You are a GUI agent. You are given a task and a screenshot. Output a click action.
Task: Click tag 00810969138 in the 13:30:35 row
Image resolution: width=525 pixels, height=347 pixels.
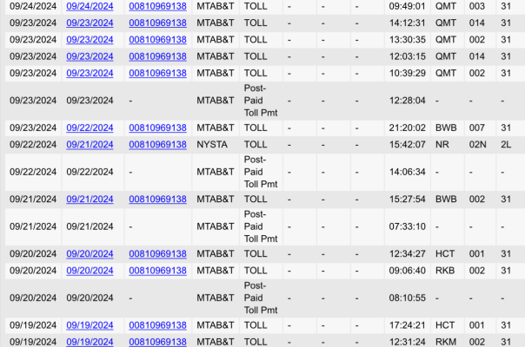(157, 40)
